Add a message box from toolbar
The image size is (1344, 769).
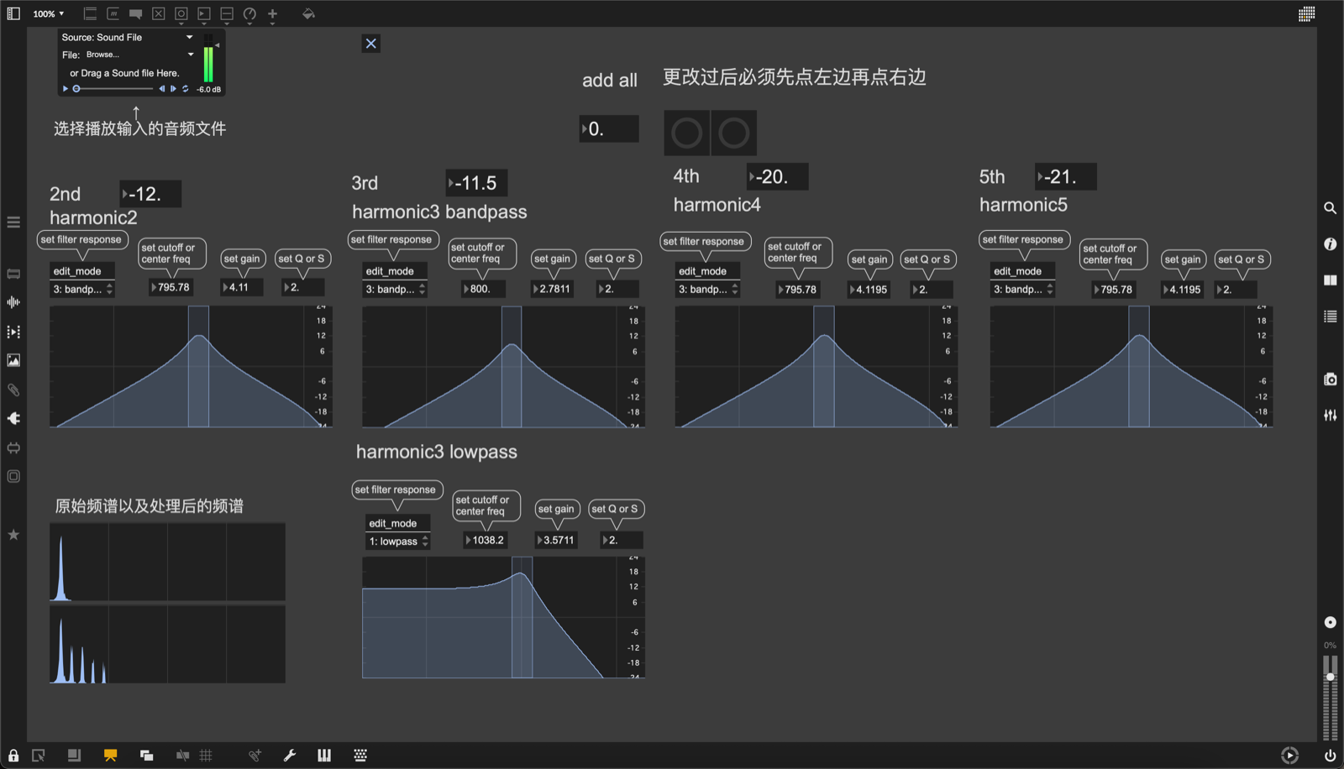coord(113,13)
